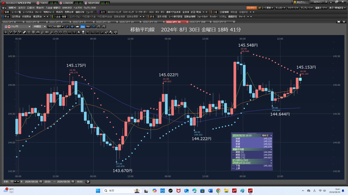This screenshot has width=348, height=195.
Task: Click the orange バイナリー button
Action: pos(251,8)
